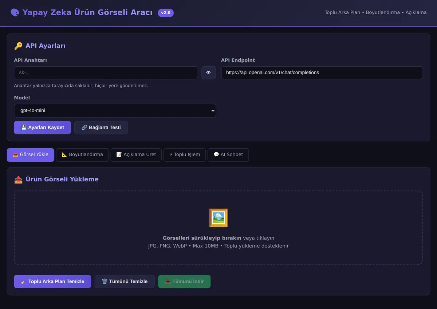Click the framed picture icon in the upload area
The height and width of the screenshot is (309, 437).
[x=219, y=218]
